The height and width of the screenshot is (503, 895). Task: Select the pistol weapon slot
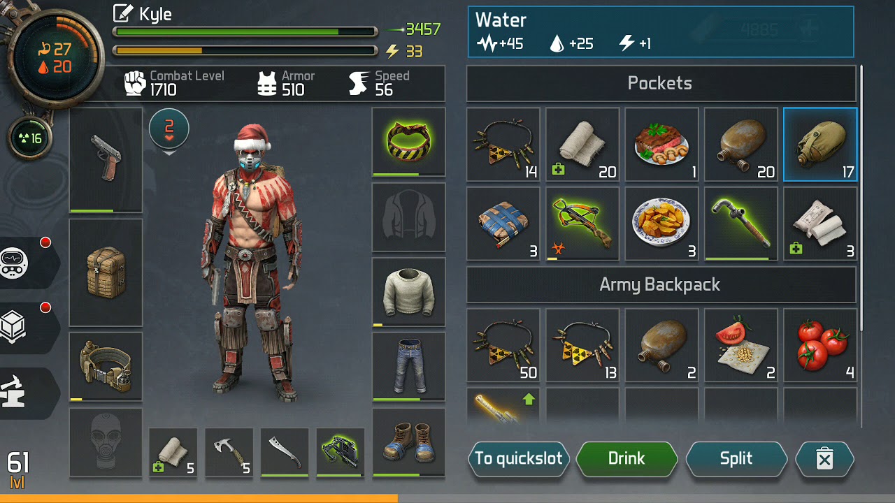[106, 160]
